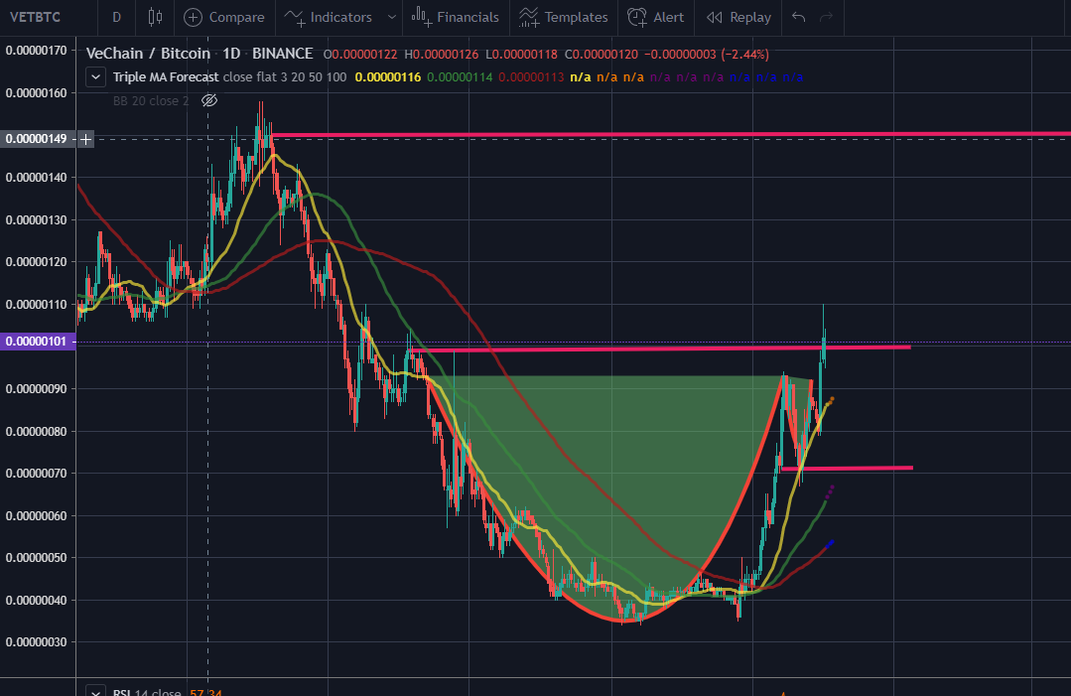Open the Financials menu
This screenshot has height=696, width=1071.
coord(456,17)
